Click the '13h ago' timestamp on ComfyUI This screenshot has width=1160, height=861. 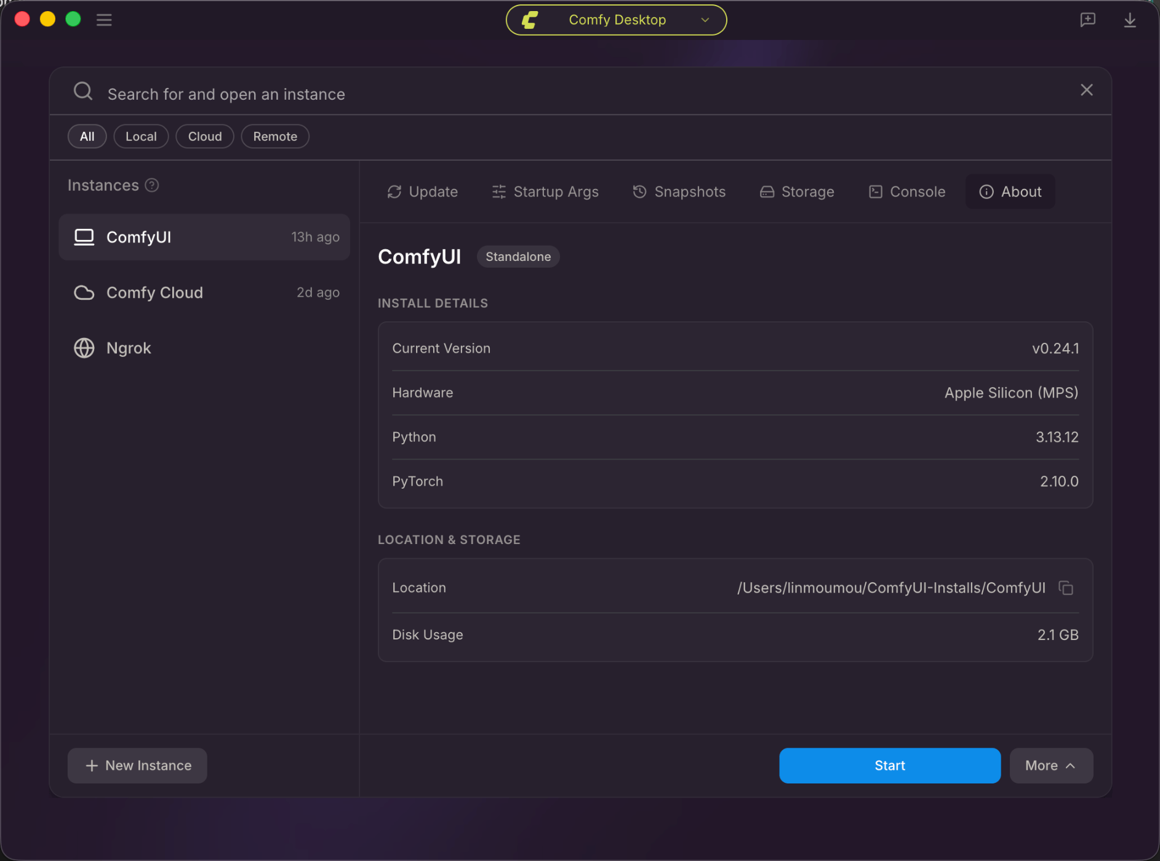click(x=315, y=237)
